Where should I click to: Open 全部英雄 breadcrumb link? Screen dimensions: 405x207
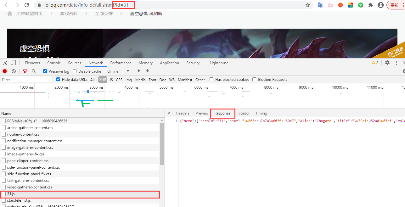[x=104, y=14]
